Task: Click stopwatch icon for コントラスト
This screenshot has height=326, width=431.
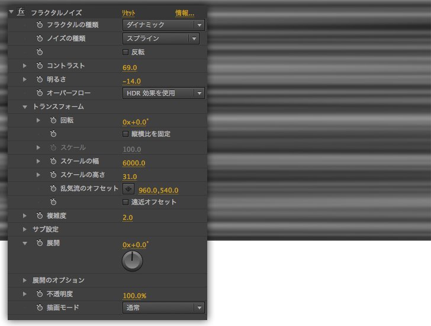Action: coord(40,66)
